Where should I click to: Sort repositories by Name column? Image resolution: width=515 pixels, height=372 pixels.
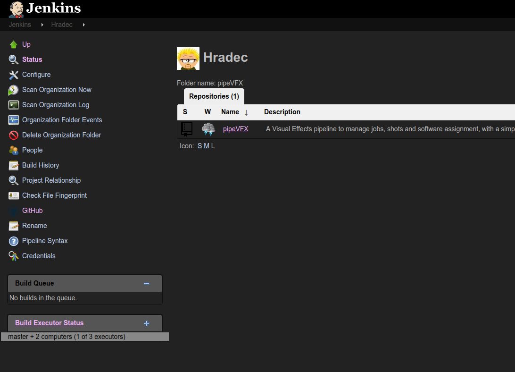(234, 112)
